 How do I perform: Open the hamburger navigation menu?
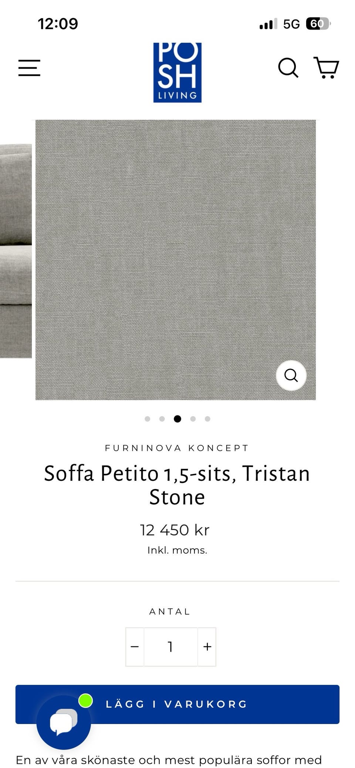(x=29, y=68)
